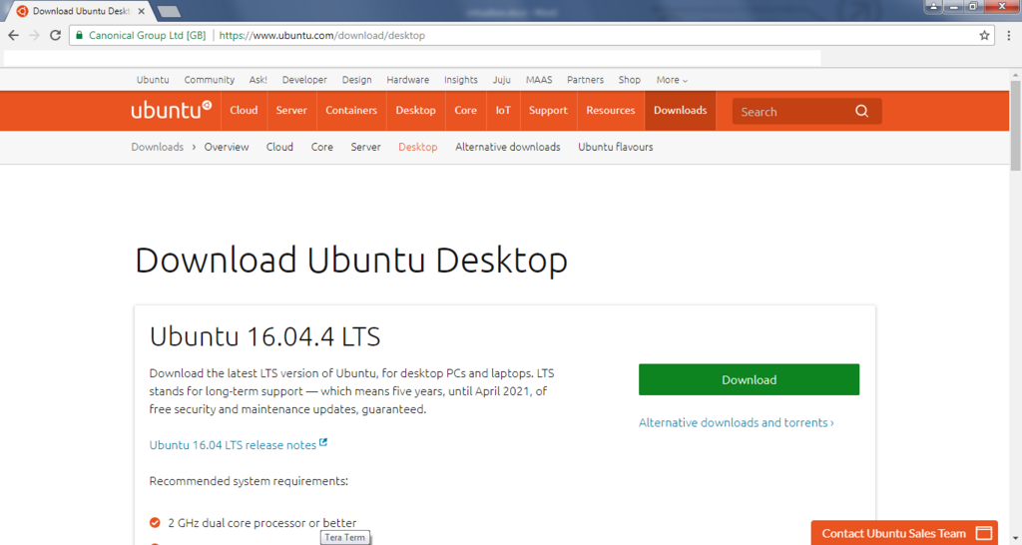Viewport: 1022px width, 545px height.
Task: Click the Partners link in top bar
Action: [x=585, y=80]
